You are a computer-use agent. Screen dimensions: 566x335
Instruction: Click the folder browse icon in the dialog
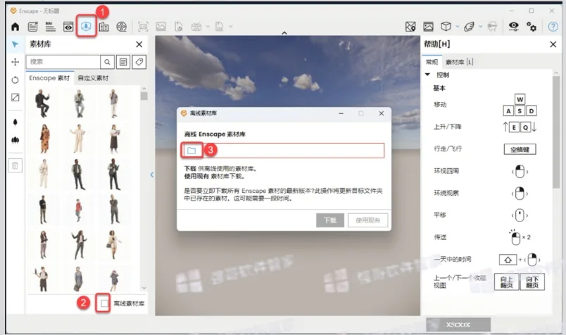click(x=191, y=151)
